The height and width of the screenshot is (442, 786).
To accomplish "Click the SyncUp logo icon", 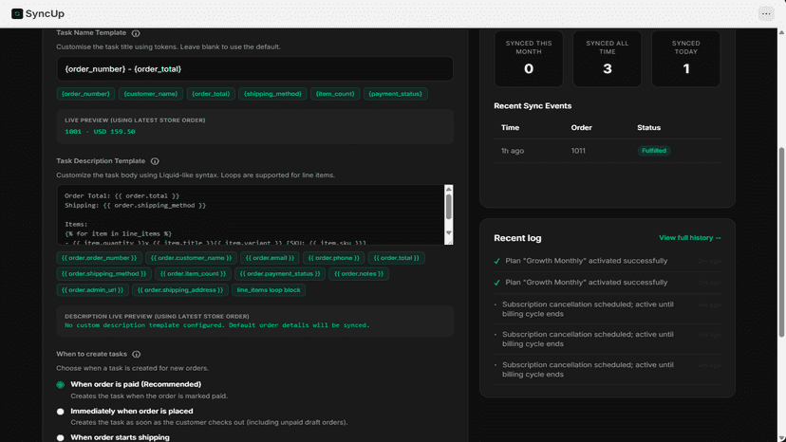I will point(17,13).
